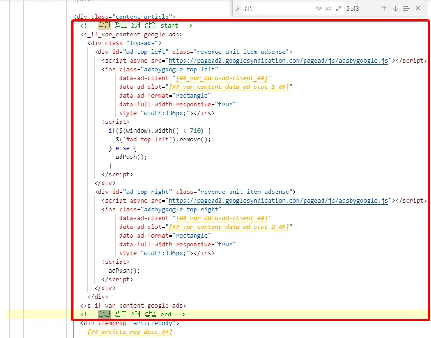Click the '} else {' line
The width and height of the screenshot is (431, 338).
click(x=123, y=148)
